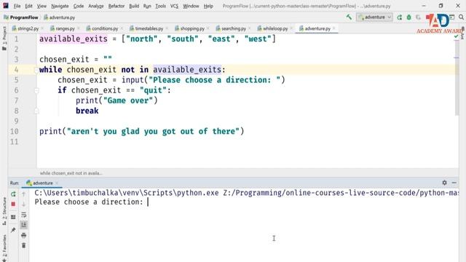This screenshot has height=262, width=466.
Task: Toggle Soft-Wrap in the Run console
Action: tap(24, 215)
